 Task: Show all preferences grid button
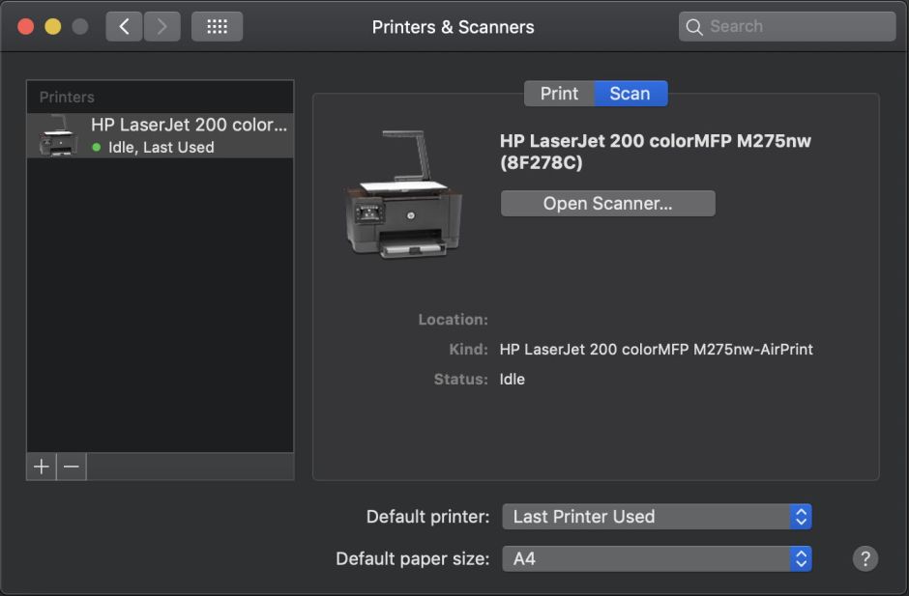pyautogui.click(x=217, y=26)
